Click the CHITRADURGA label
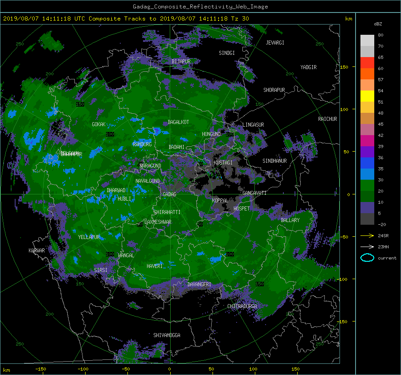Screen dimensions: 401x375 pos(242,306)
